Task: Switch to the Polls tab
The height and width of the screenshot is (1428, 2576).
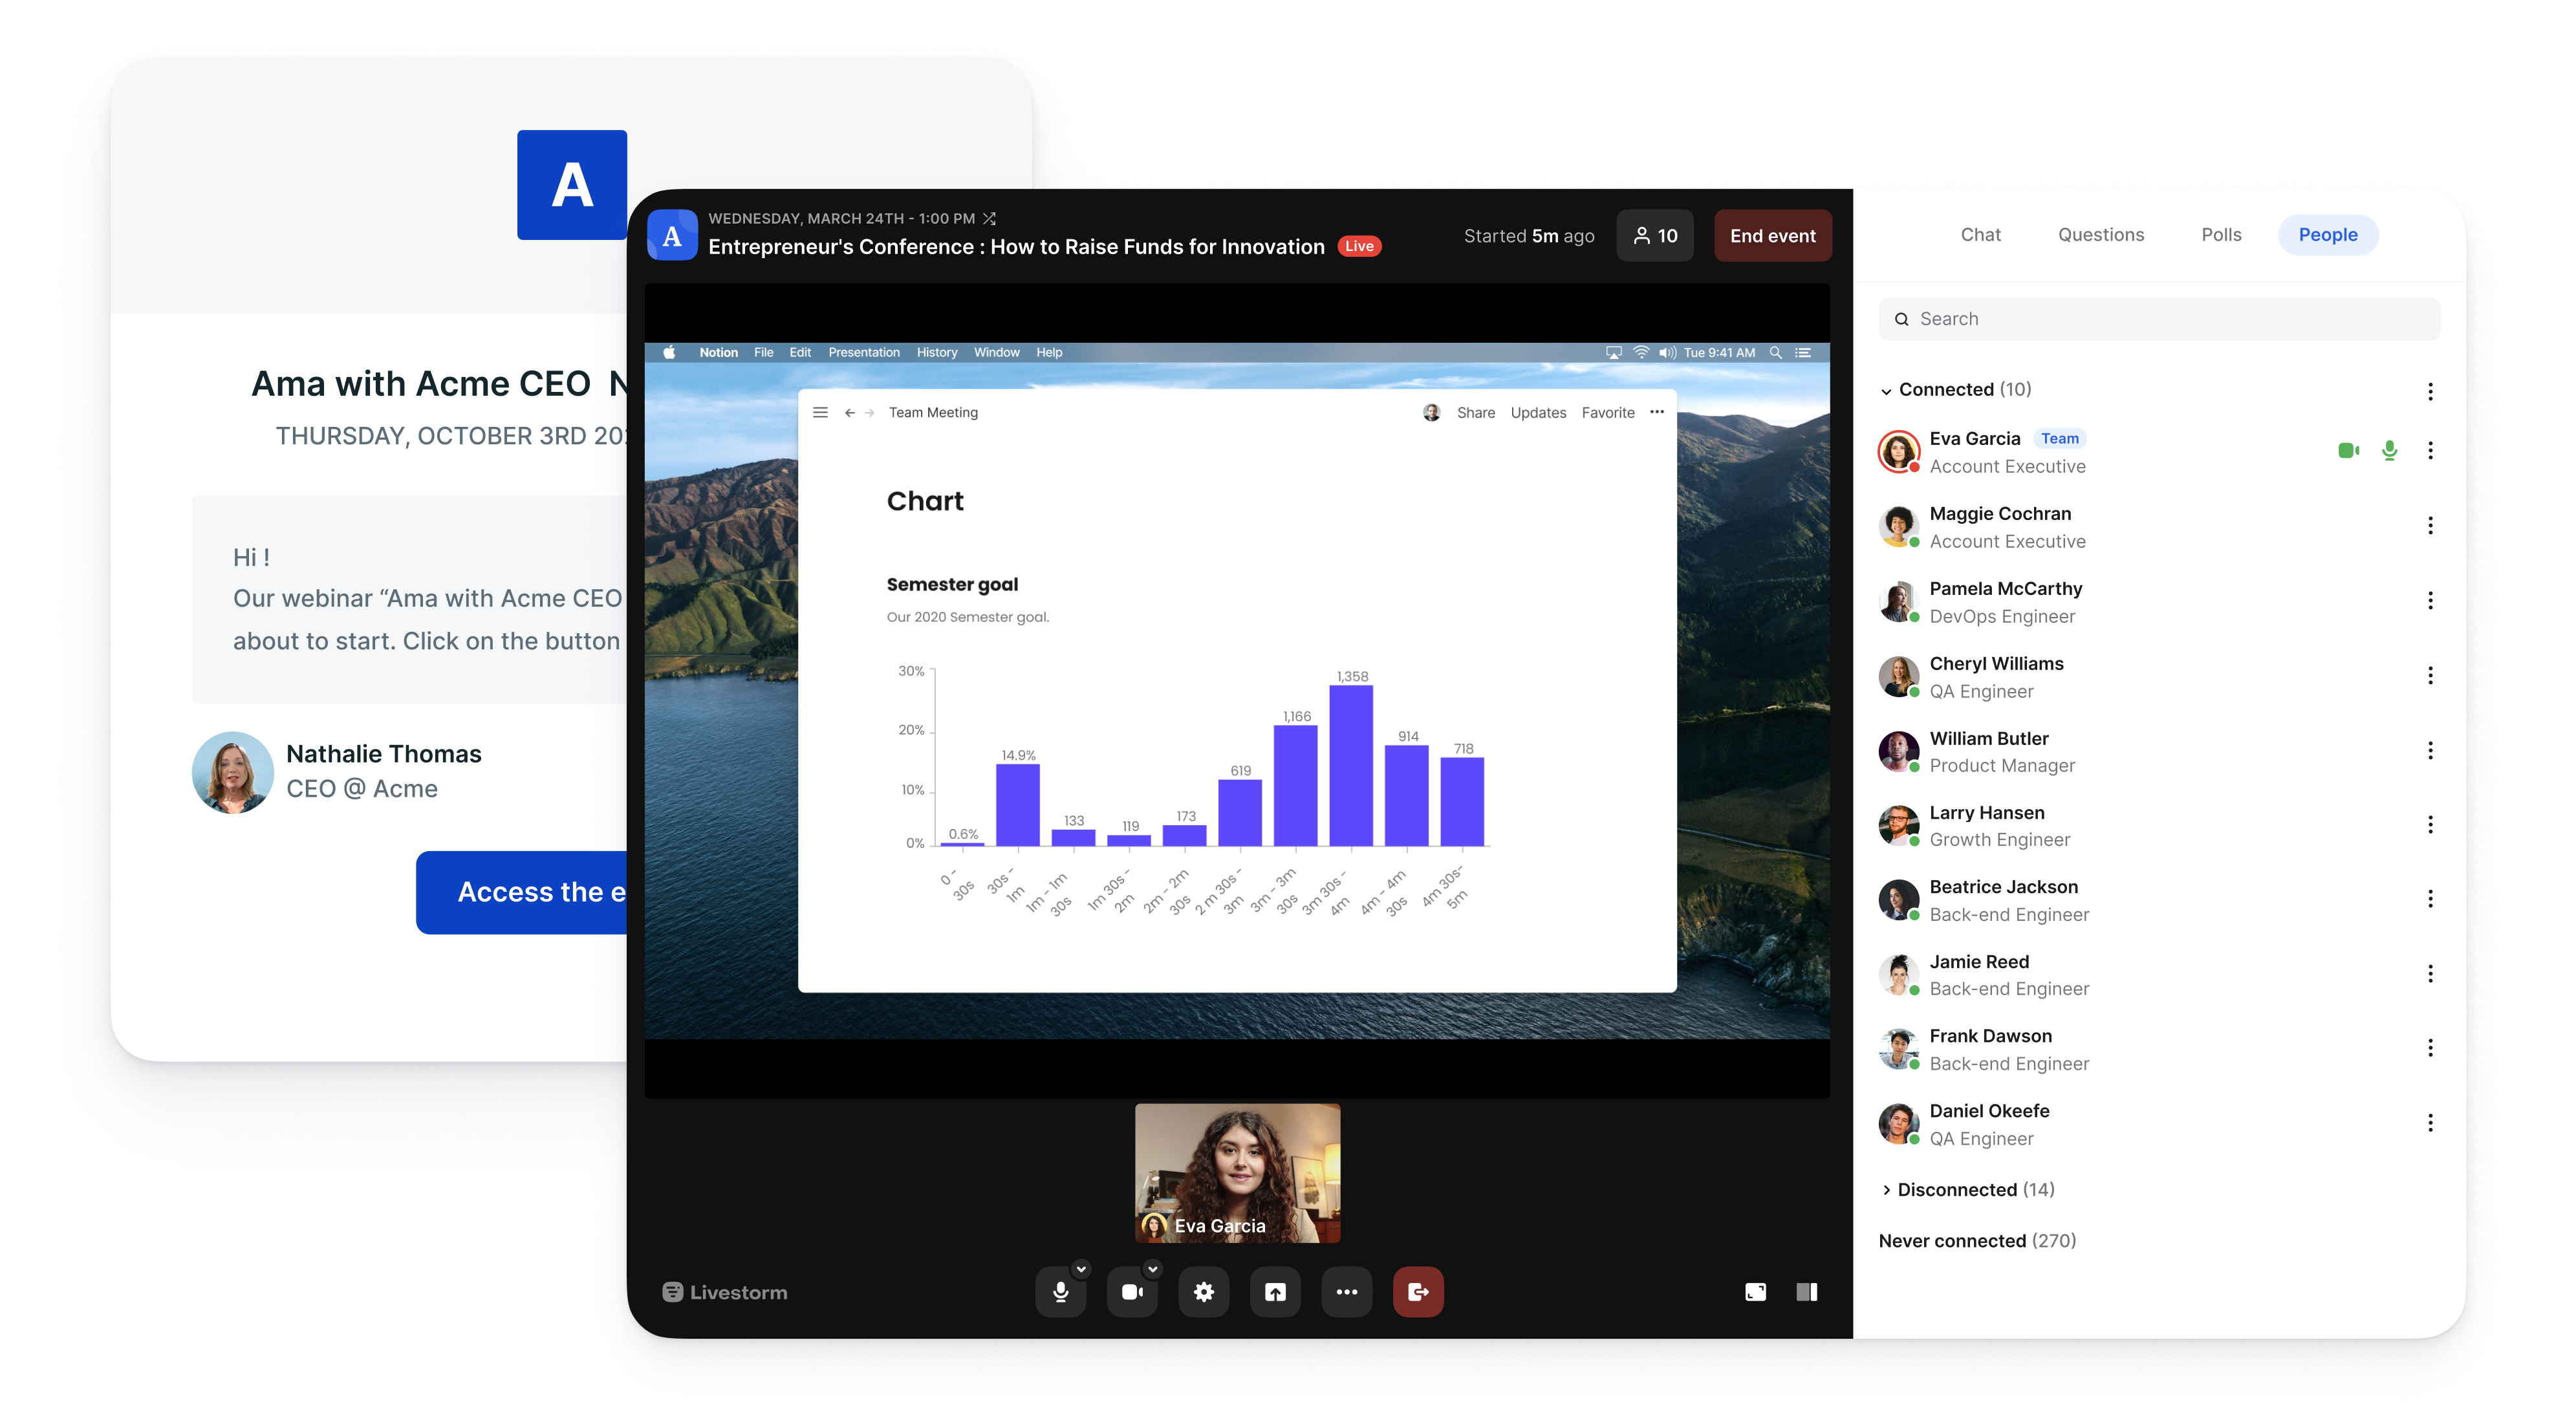Action: [x=2221, y=235]
